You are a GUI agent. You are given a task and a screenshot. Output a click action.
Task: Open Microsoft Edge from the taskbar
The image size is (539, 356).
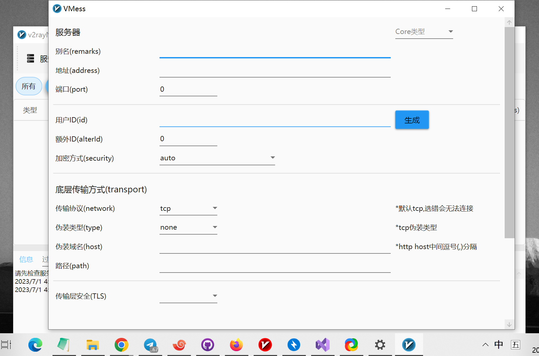35,345
